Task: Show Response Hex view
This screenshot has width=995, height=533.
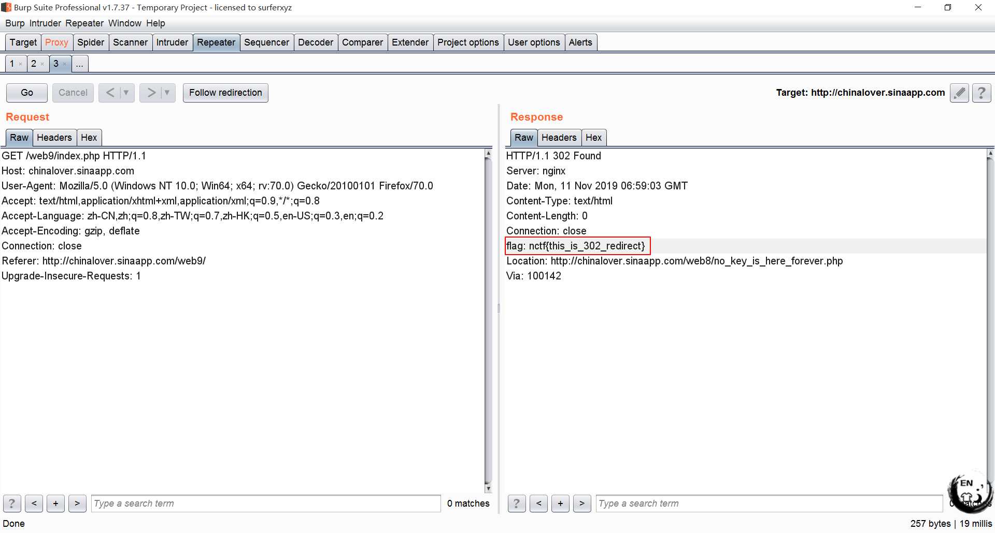Action: 594,138
